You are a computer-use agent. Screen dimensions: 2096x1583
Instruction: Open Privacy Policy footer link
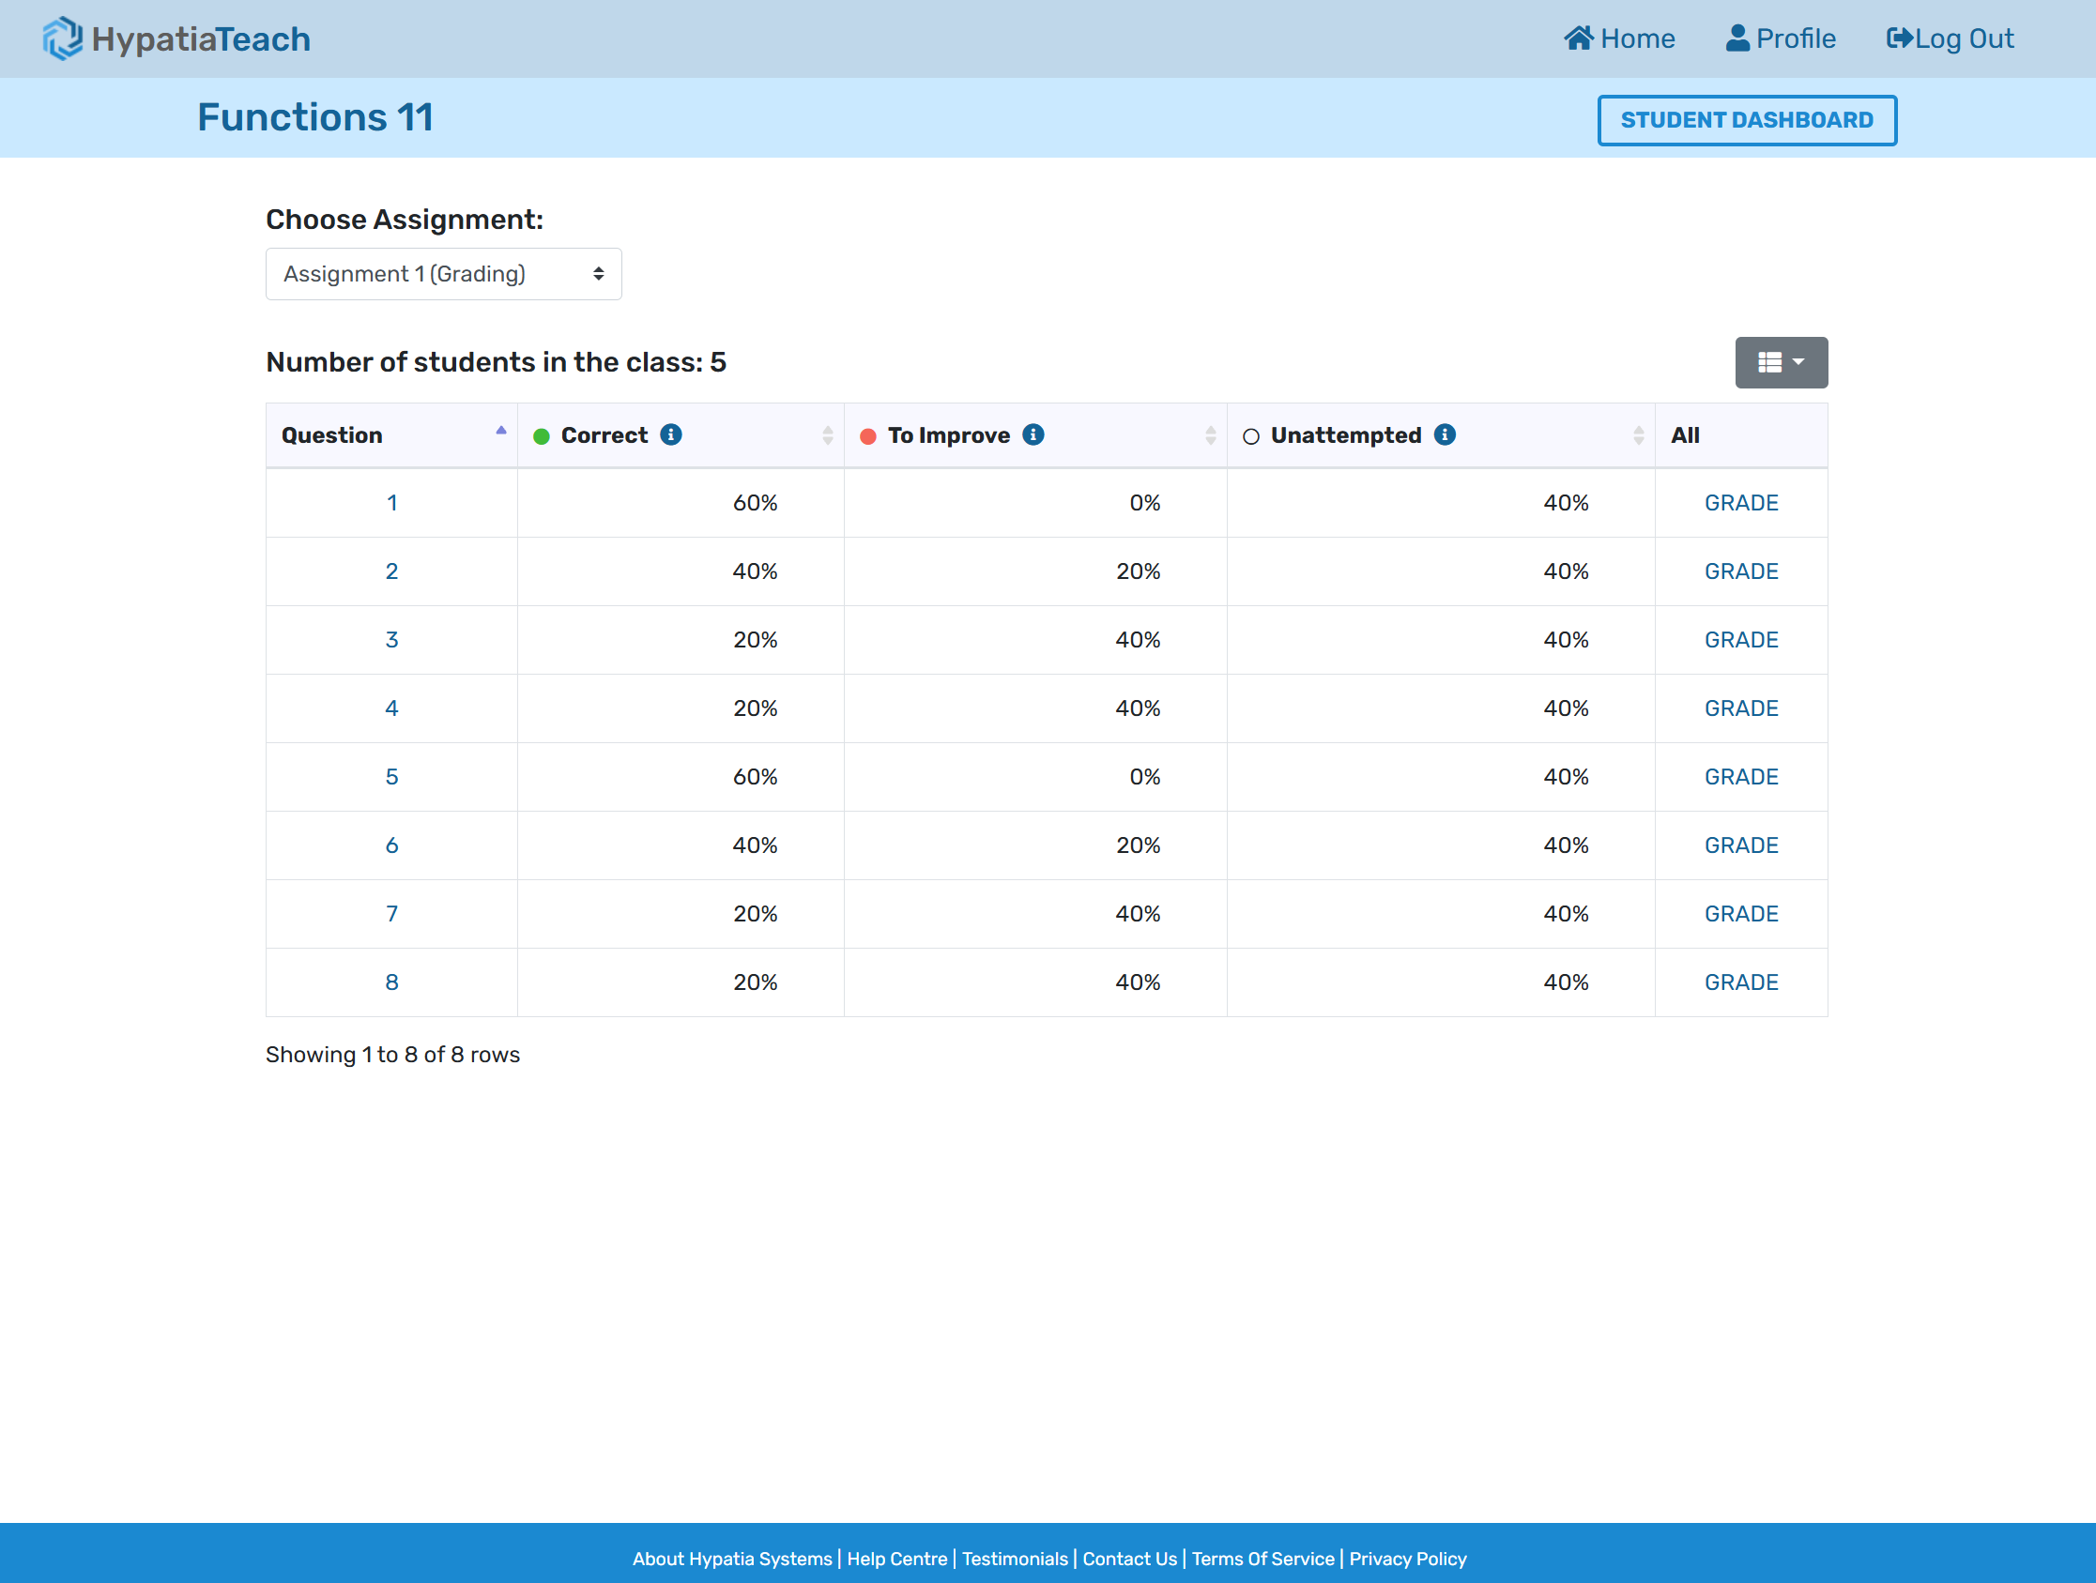pos(1407,1559)
